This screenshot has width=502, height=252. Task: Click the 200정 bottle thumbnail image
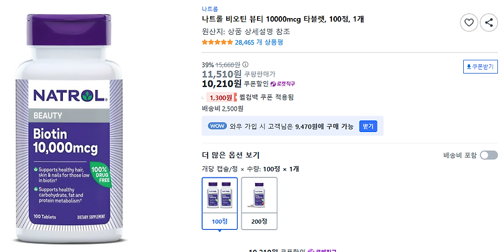coord(259,194)
